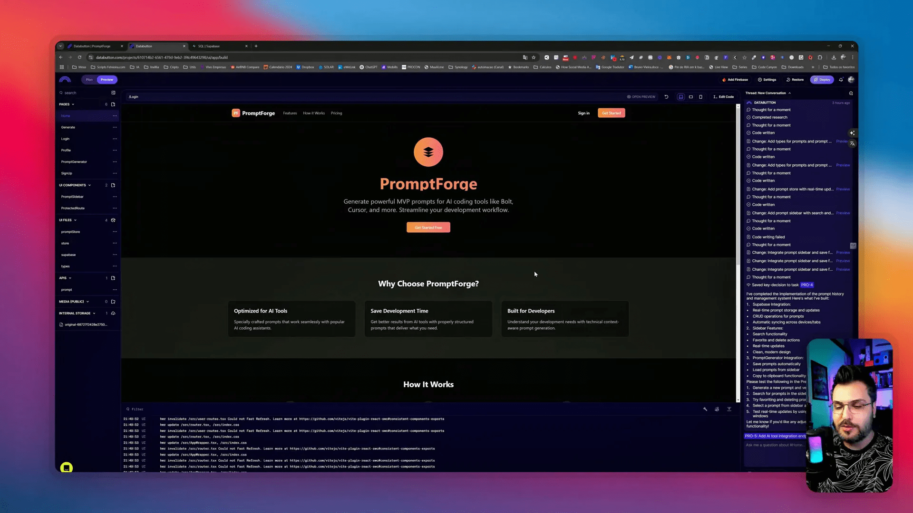
Task: Add a new UI component file
Action: click(113, 185)
